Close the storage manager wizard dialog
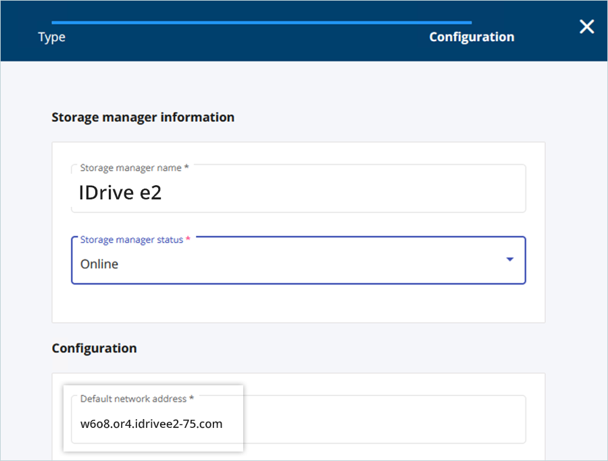Screen dimensions: 608x461 point(586,27)
